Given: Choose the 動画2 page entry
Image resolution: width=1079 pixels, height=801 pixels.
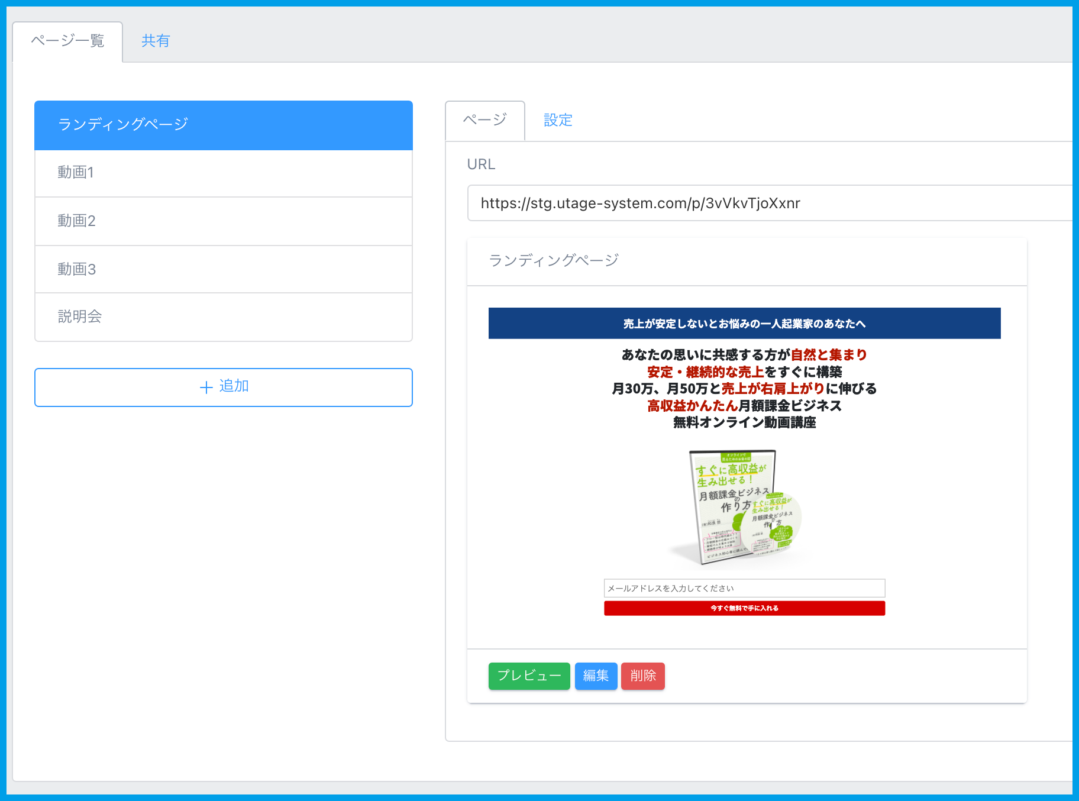Looking at the screenshot, I should click(223, 221).
